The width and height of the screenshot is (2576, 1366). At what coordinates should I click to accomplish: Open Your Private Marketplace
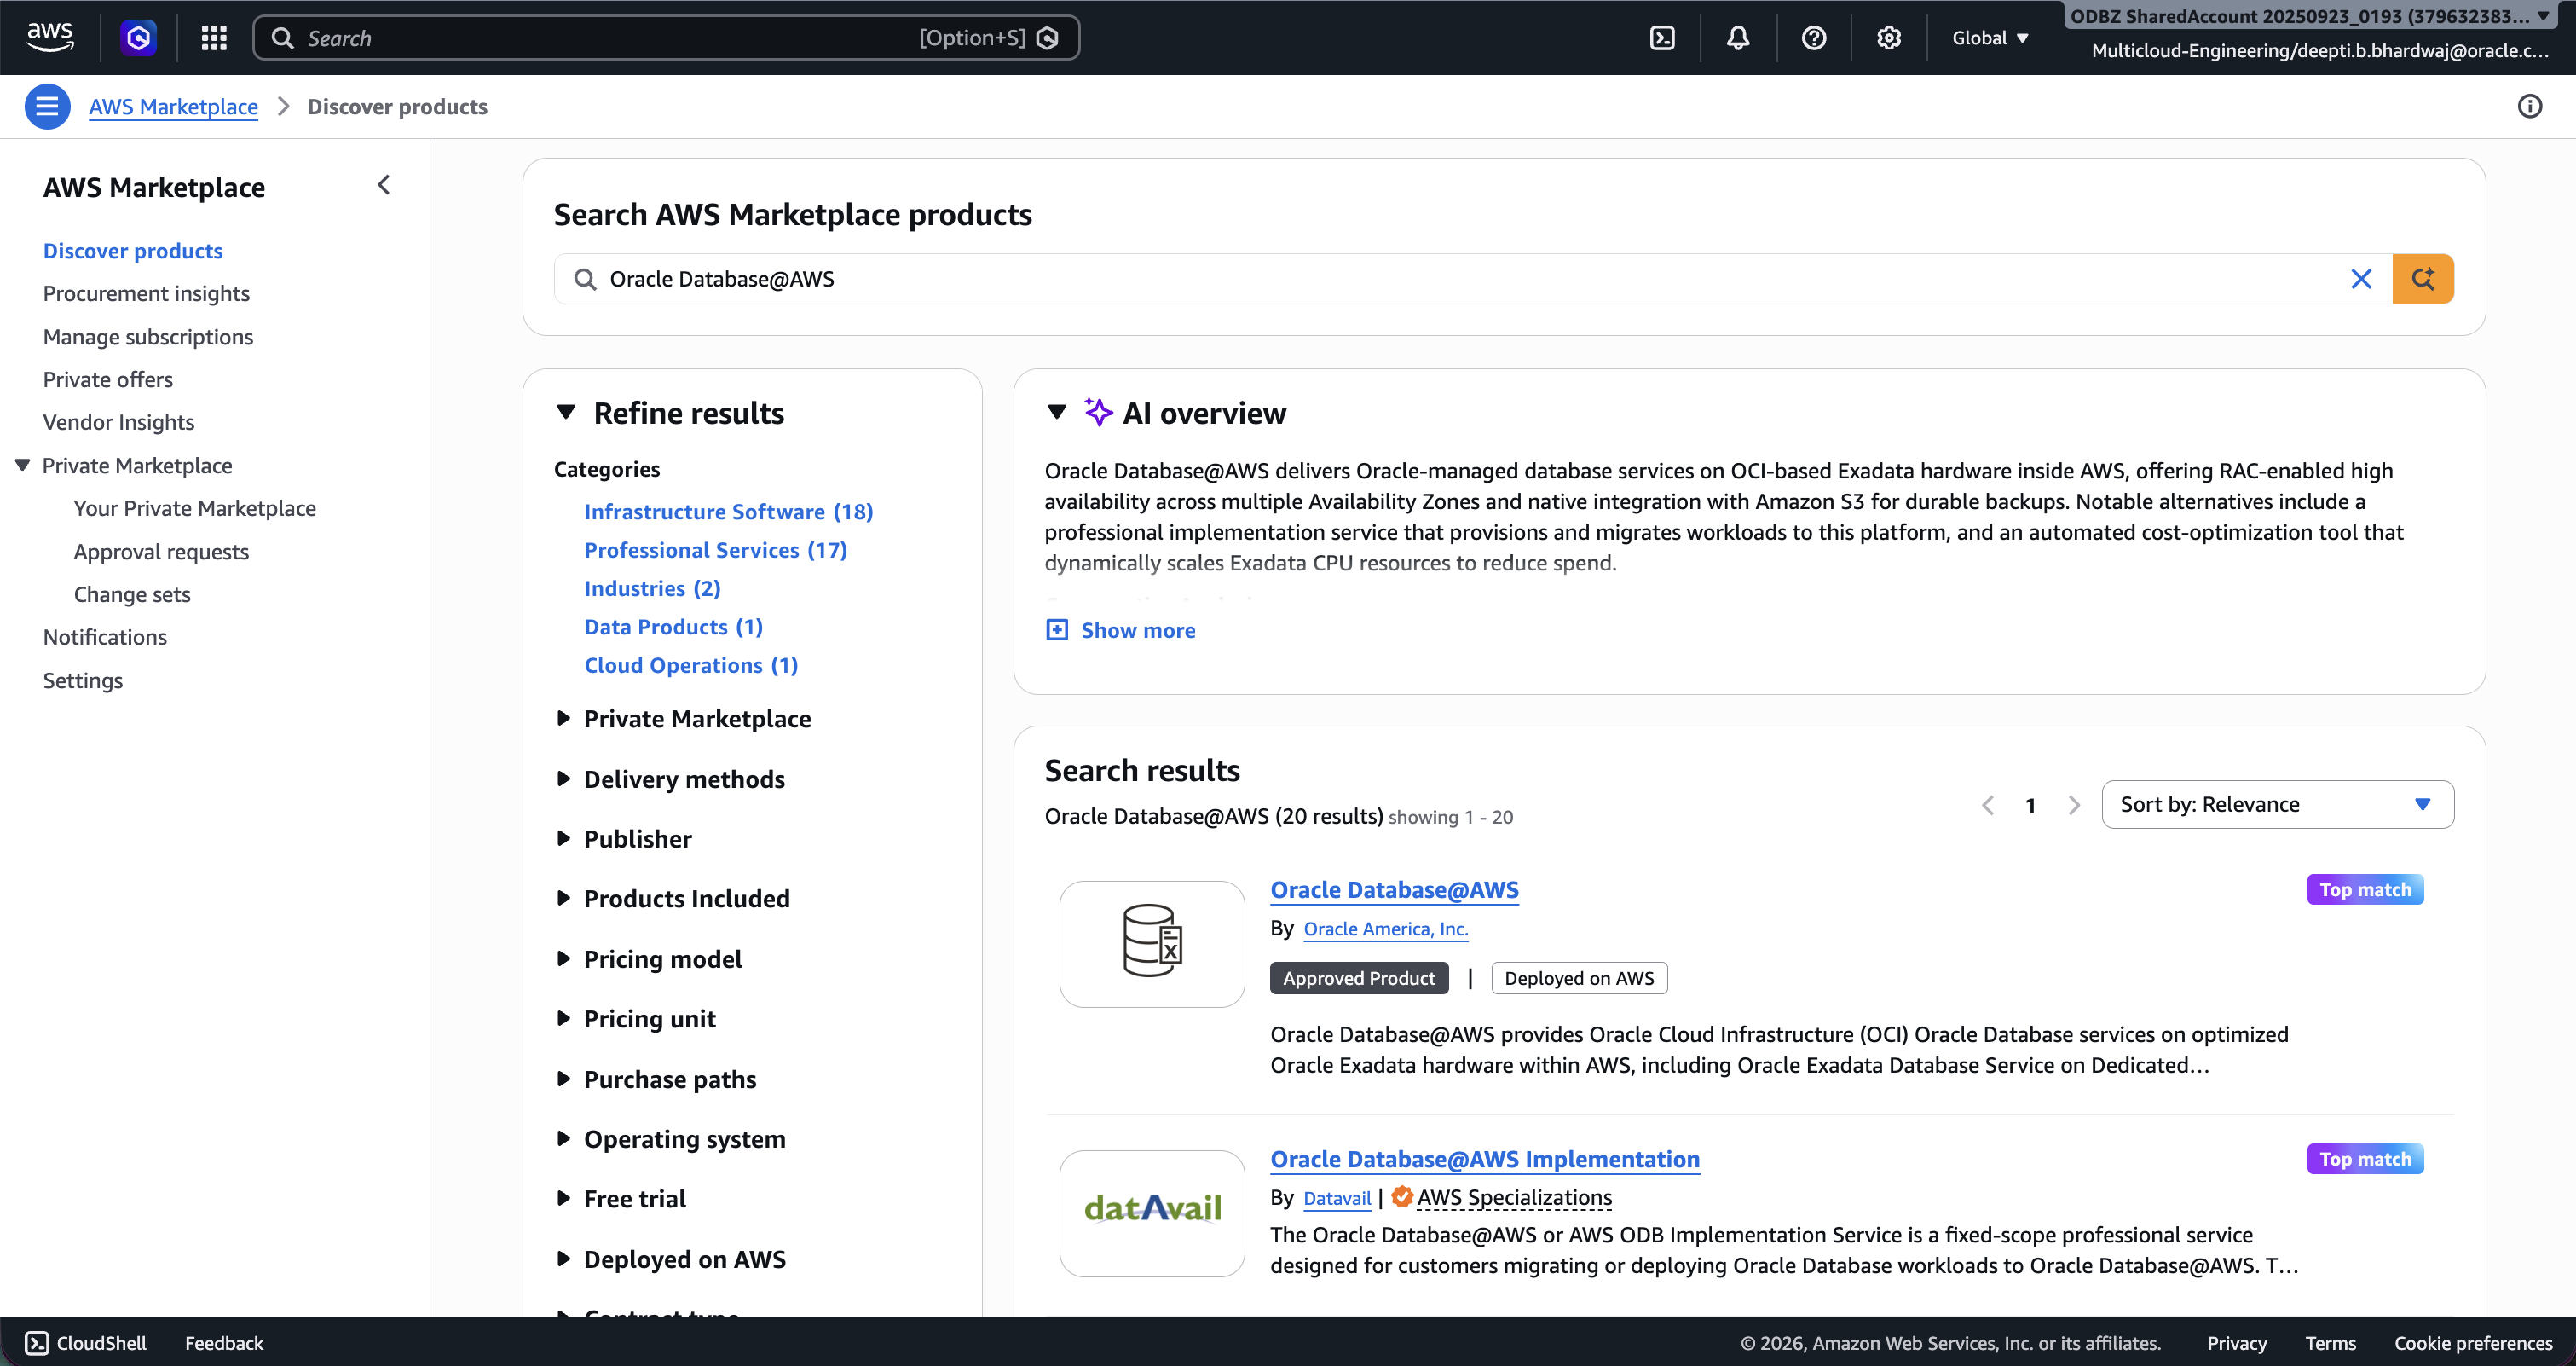195,508
